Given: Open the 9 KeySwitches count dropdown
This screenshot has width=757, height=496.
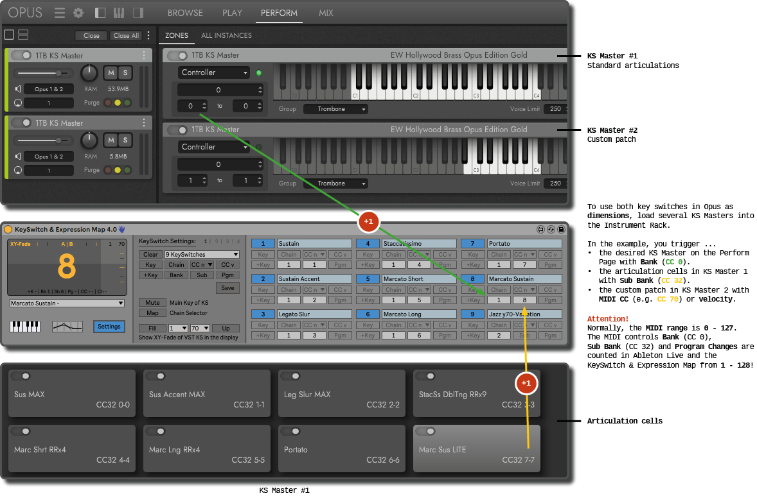Looking at the screenshot, I should [x=202, y=255].
